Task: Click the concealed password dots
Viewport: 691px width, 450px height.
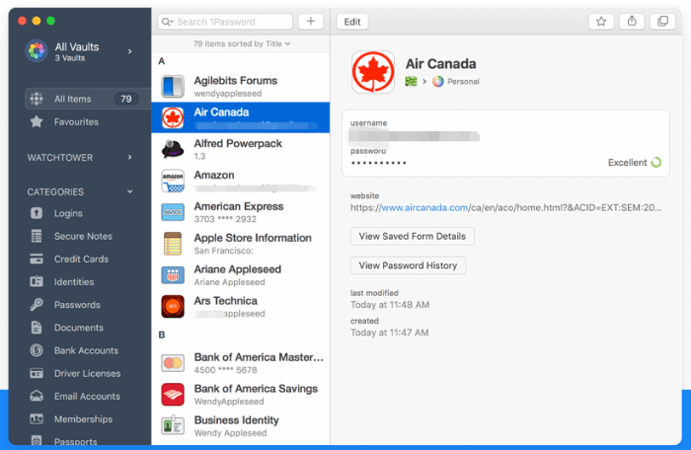Action: [x=378, y=163]
